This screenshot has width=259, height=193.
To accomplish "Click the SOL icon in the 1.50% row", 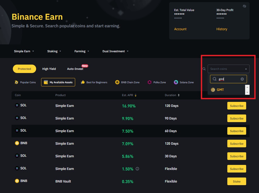I will 17,168.
